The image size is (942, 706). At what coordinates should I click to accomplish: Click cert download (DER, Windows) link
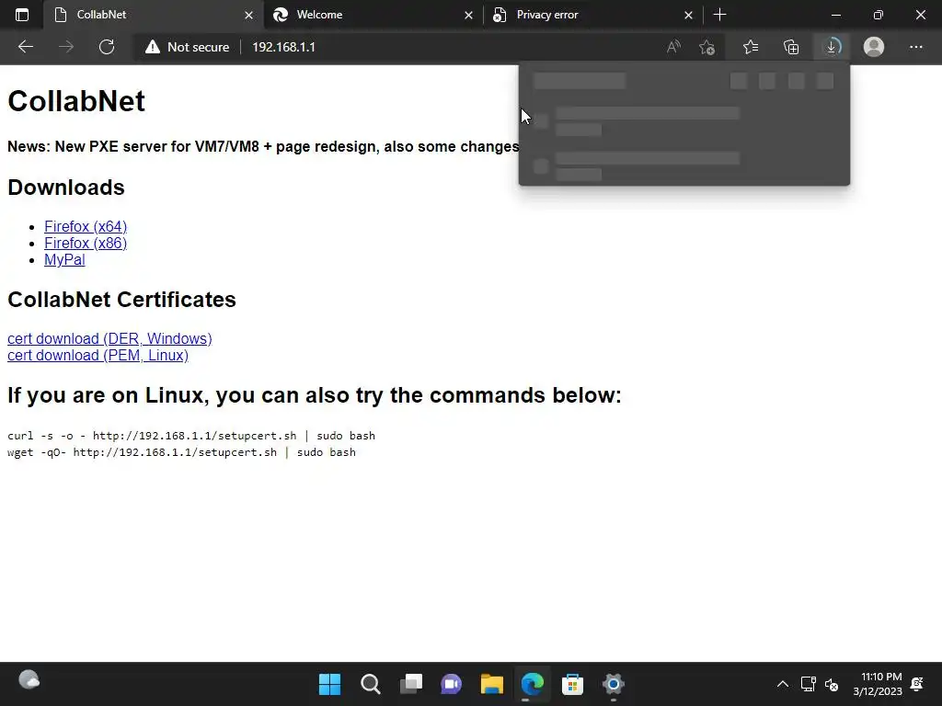[109, 338]
